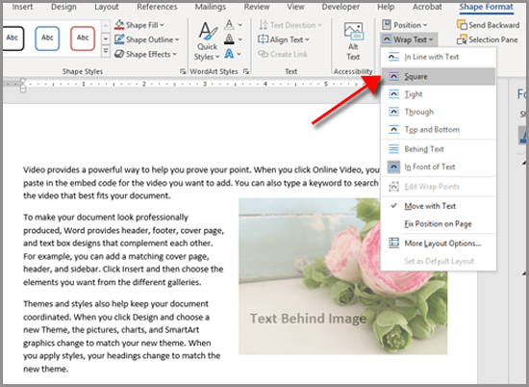Open the Shape Effects dropdown
Screen dimensions: 529x387
click(145, 54)
